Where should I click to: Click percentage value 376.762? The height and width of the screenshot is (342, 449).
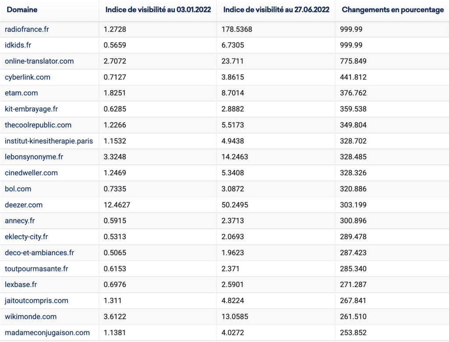(x=353, y=93)
